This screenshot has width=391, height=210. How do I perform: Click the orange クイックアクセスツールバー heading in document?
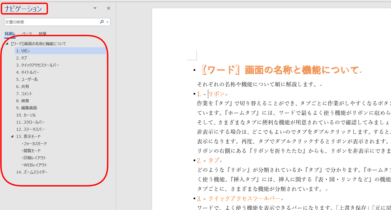[x=244, y=199]
